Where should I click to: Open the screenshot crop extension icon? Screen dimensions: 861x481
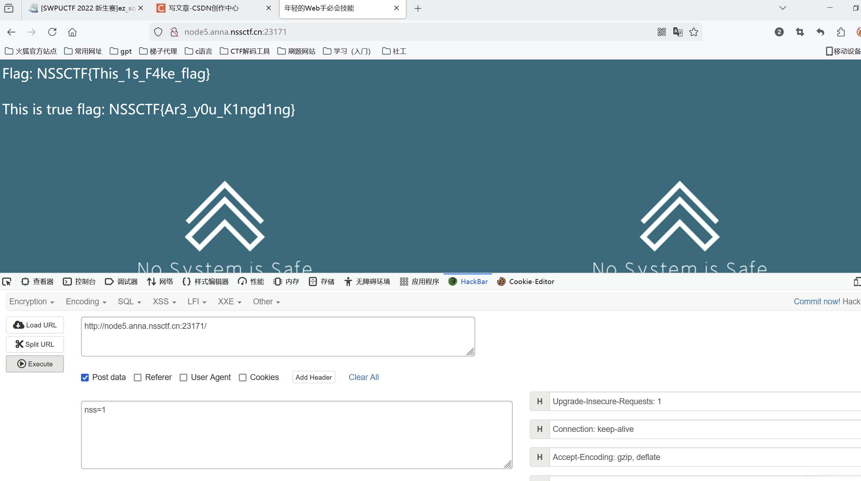click(800, 32)
